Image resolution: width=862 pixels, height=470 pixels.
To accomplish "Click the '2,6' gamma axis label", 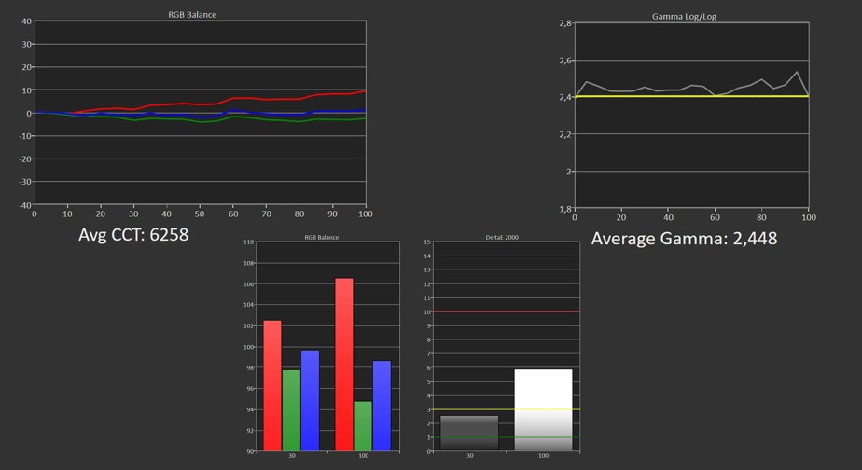I will (565, 61).
